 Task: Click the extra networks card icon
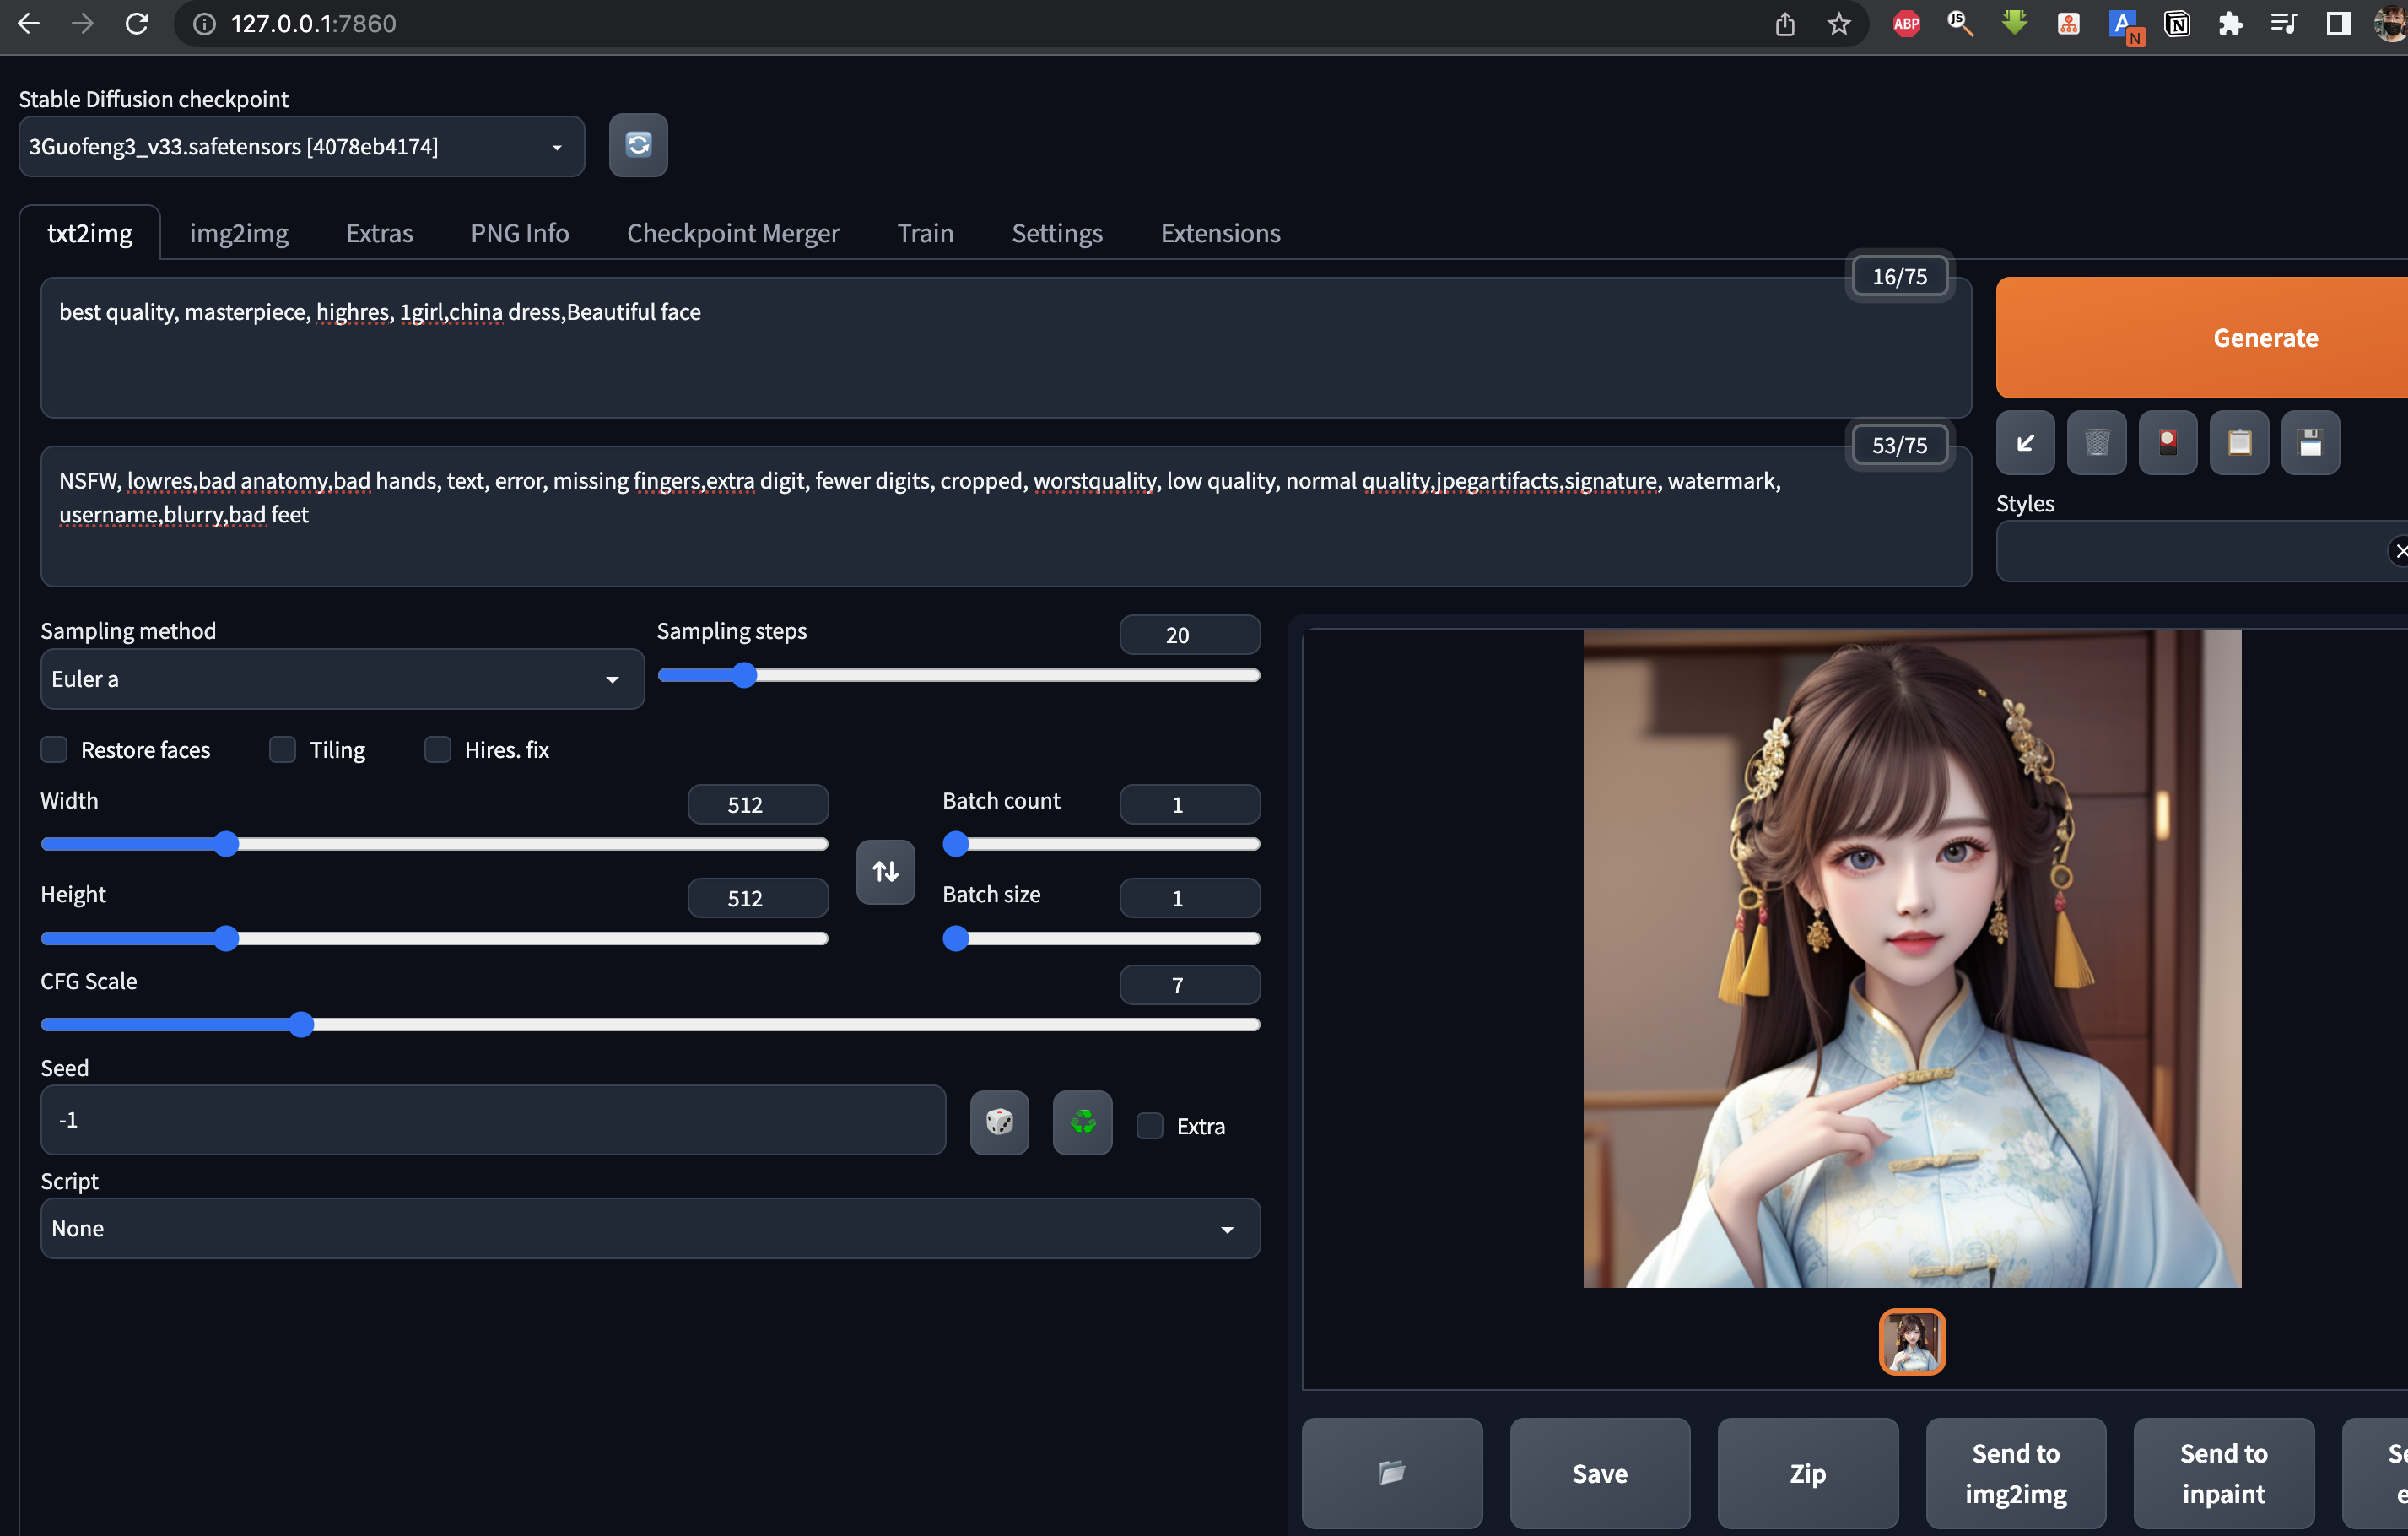point(2167,443)
